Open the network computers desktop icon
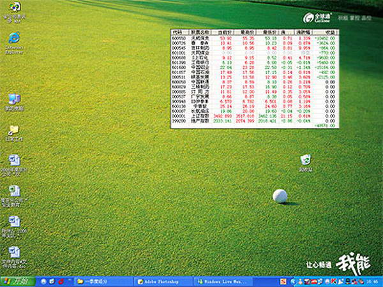Viewport: 383px width, 287px height. [14, 102]
